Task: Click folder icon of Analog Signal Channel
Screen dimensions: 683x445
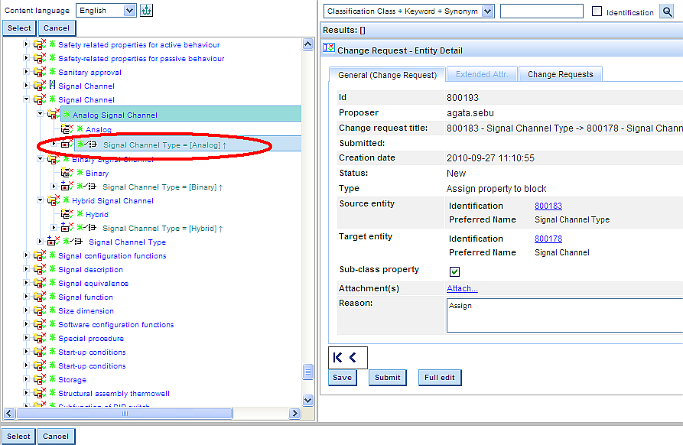Action: [53, 115]
